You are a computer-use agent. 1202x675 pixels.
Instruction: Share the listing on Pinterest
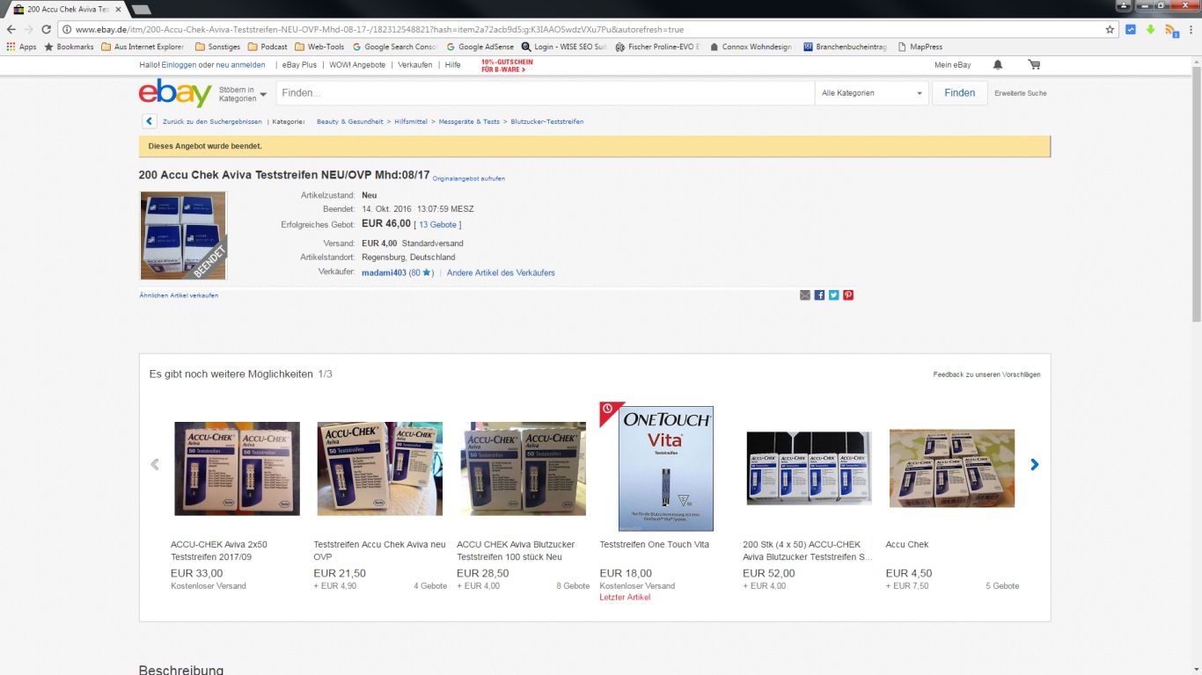coord(848,295)
